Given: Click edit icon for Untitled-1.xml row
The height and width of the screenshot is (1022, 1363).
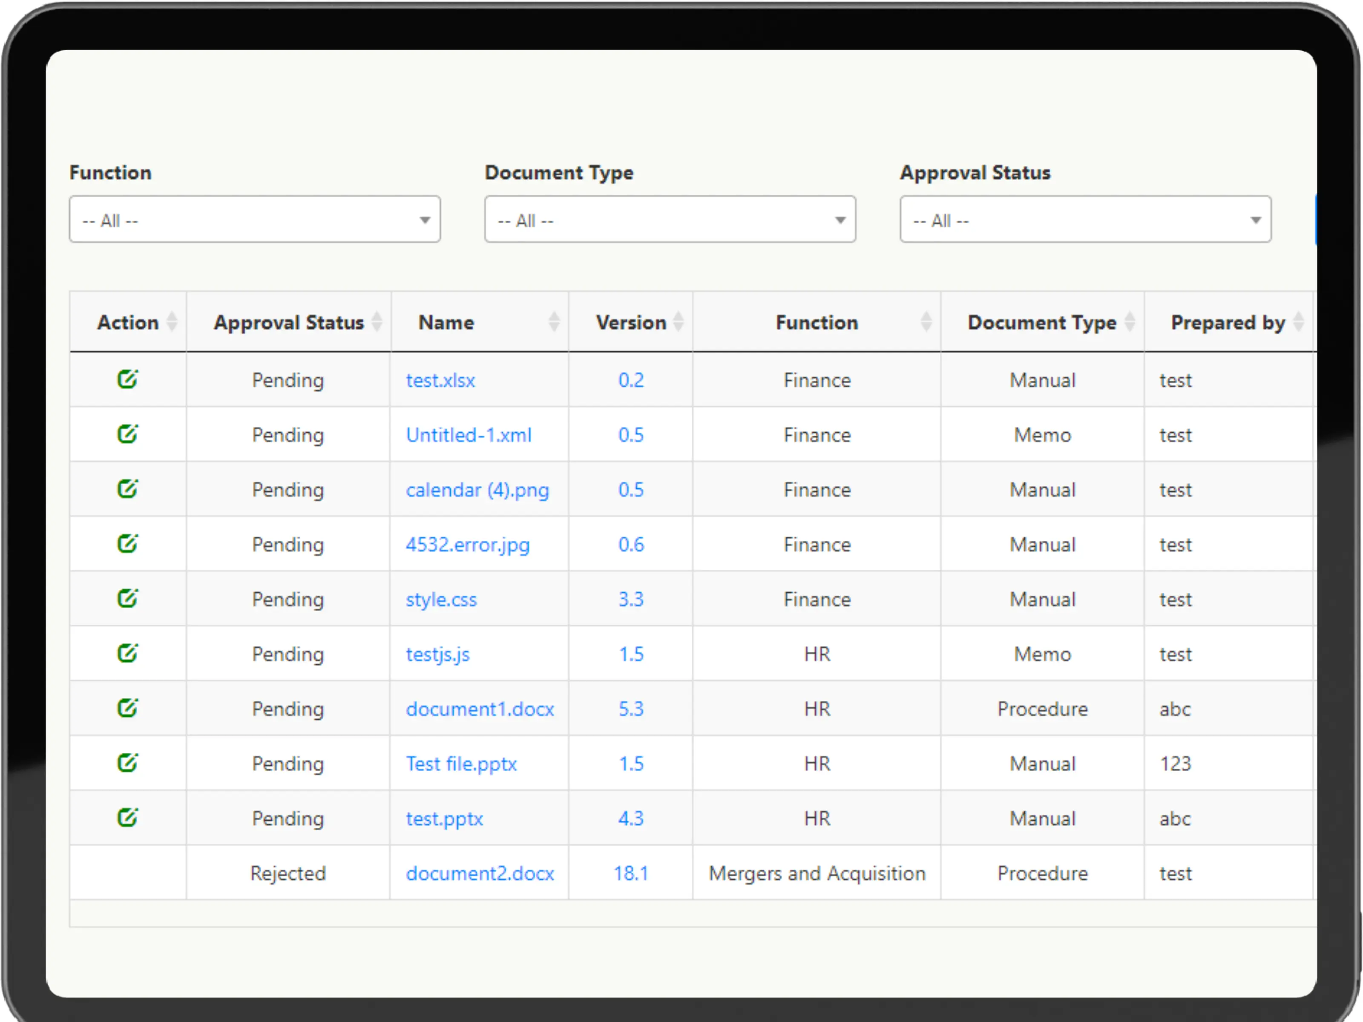Looking at the screenshot, I should click(x=127, y=433).
